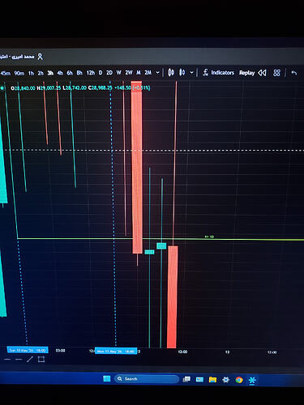Click the 03:00 time axis label
This screenshot has width=304, height=405.
pyautogui.click(x=60, y=351)
